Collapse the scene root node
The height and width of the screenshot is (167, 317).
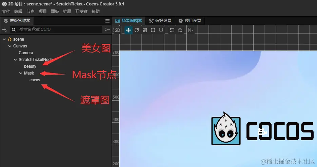(4, 39)
